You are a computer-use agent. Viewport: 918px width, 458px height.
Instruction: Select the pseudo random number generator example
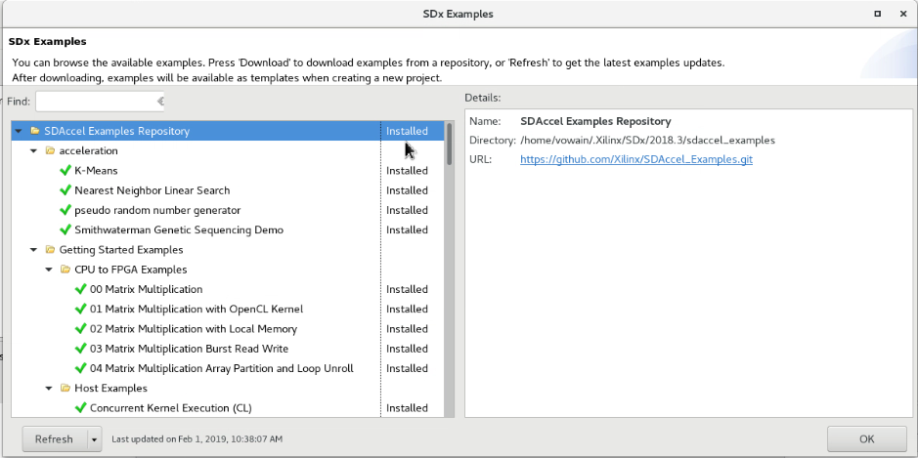click(157, 211)
